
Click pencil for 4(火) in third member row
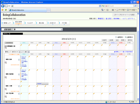(21, 86)
